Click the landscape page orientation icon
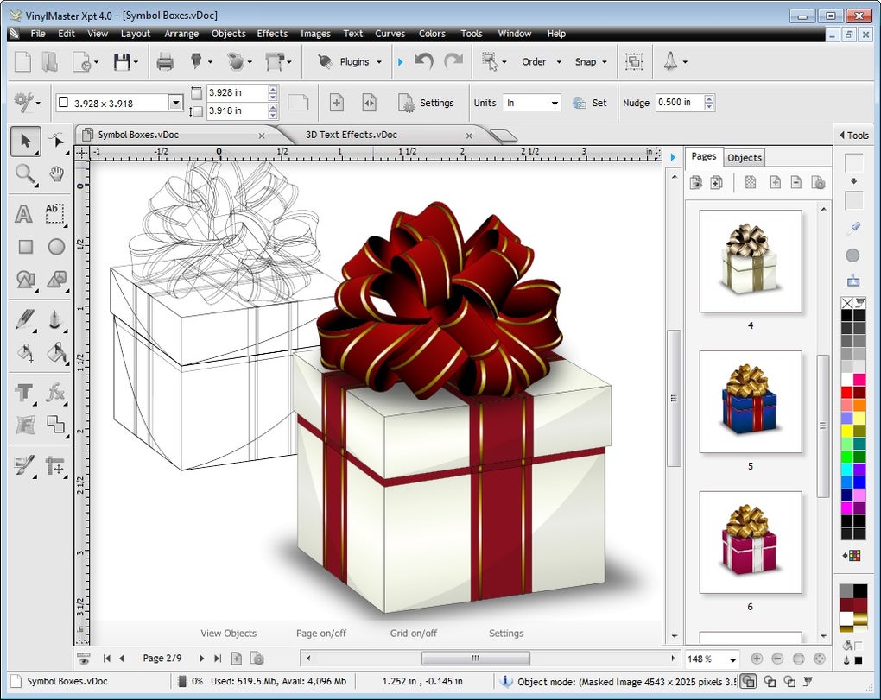 click(x=298, y=103)
